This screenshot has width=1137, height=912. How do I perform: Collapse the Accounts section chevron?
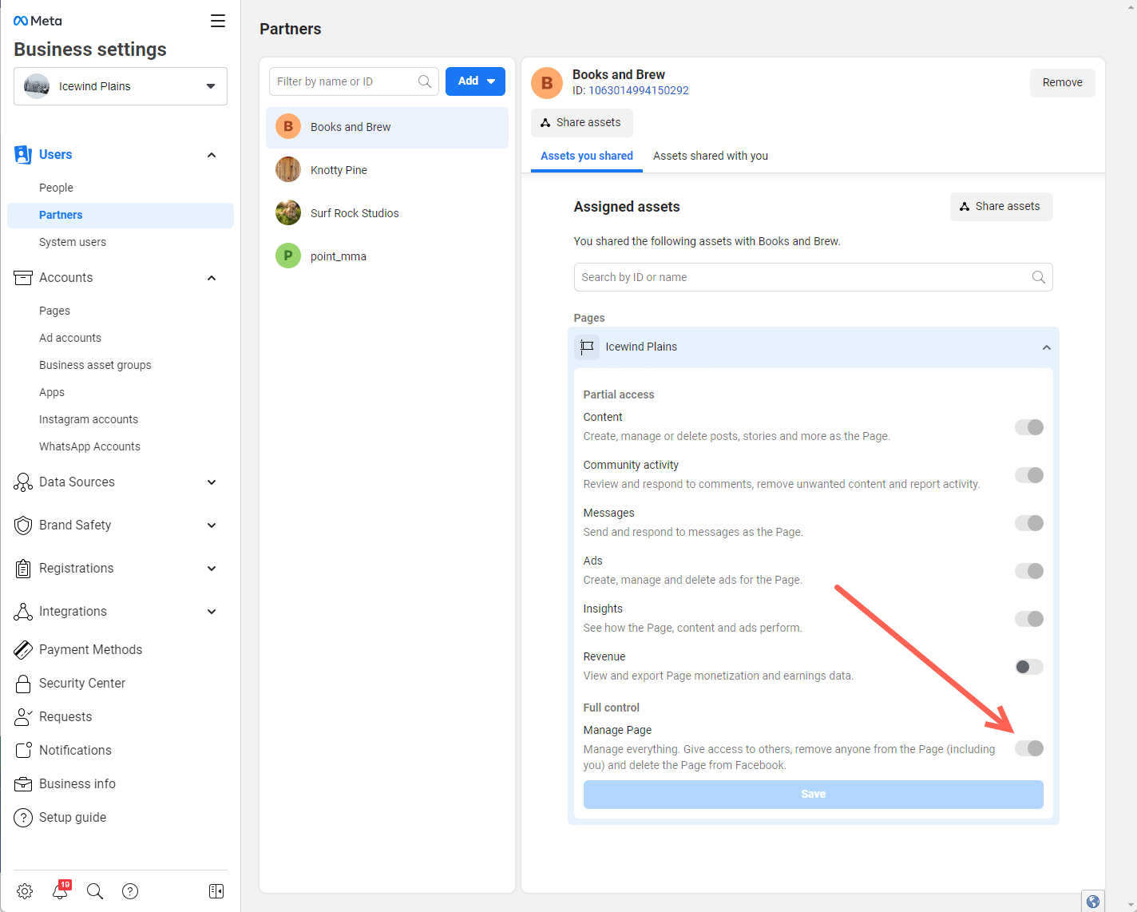(212, 278)
